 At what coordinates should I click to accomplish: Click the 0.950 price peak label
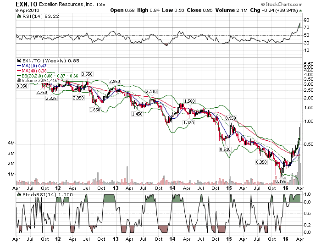(x=231, y=118)
